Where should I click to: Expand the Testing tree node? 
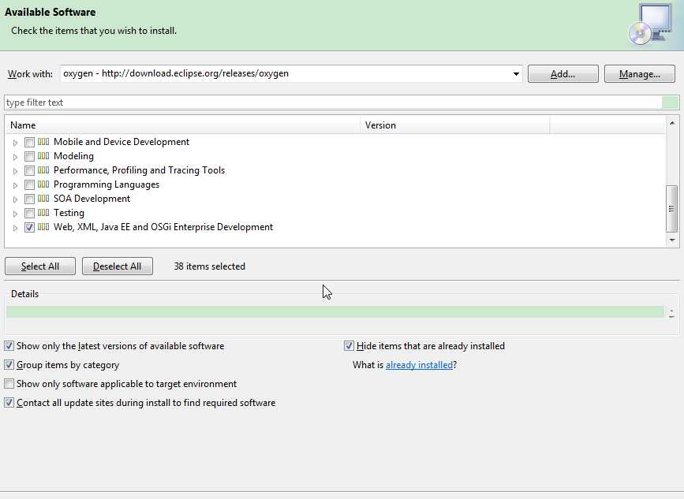point(15,214)
